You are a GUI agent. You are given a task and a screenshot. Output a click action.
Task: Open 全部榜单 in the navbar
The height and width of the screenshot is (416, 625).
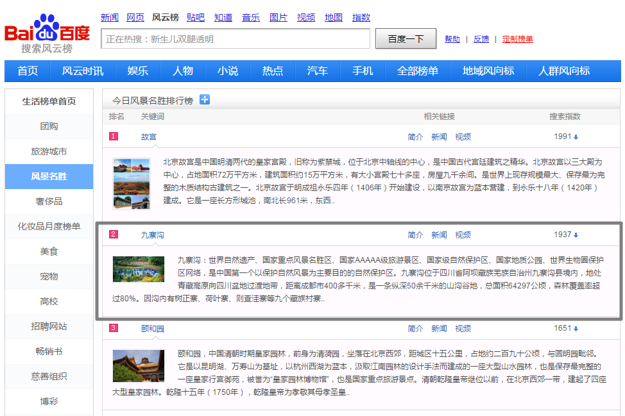[x=418, y=71]
